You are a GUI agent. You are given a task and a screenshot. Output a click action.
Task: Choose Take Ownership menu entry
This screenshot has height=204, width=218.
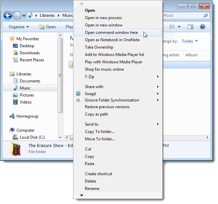(x=118, y=47)
